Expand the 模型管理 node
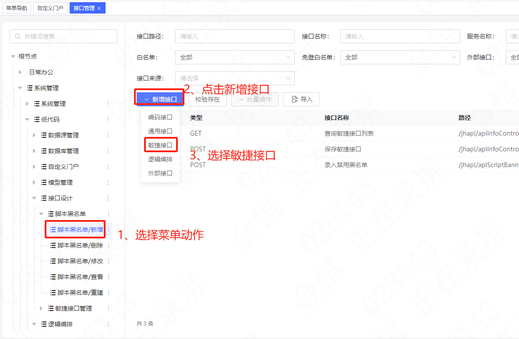 click(34, 182)
